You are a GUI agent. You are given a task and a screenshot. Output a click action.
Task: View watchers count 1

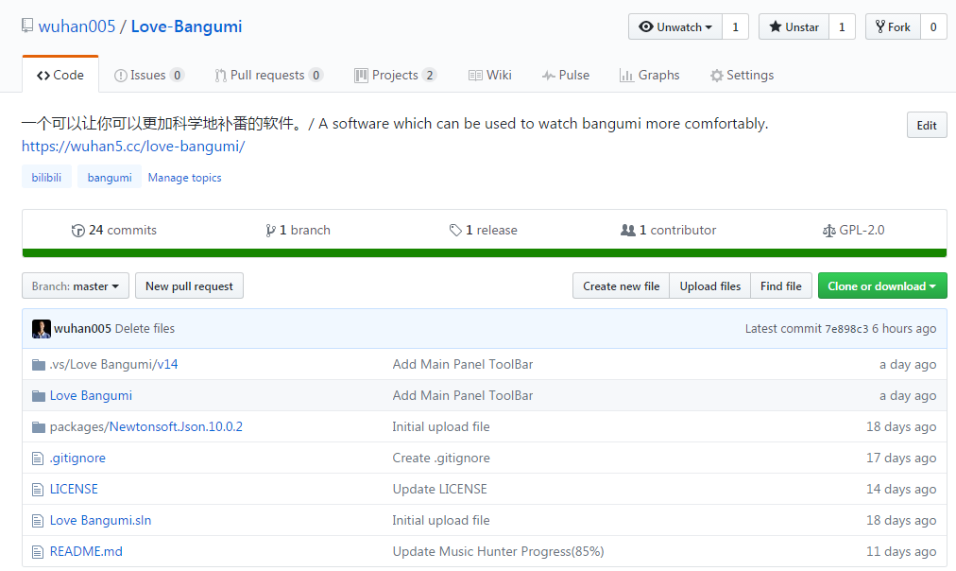tap(735, 26)
